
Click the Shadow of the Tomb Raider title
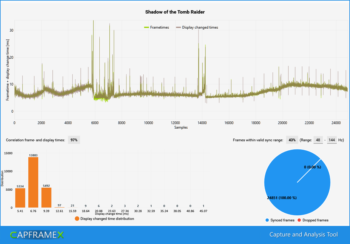(x=175, y=12)
